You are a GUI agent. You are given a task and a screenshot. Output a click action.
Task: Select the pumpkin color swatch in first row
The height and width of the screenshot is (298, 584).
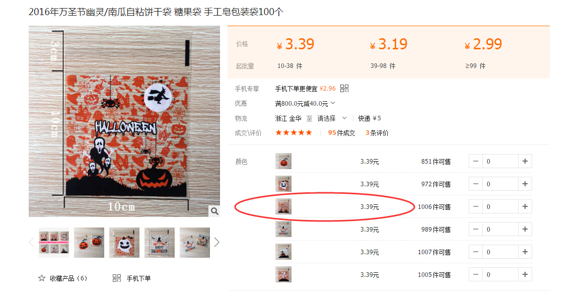(283, 161)
